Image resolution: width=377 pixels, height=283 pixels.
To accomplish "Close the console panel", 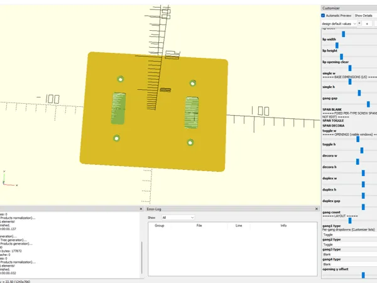I will tap(141, 209).
